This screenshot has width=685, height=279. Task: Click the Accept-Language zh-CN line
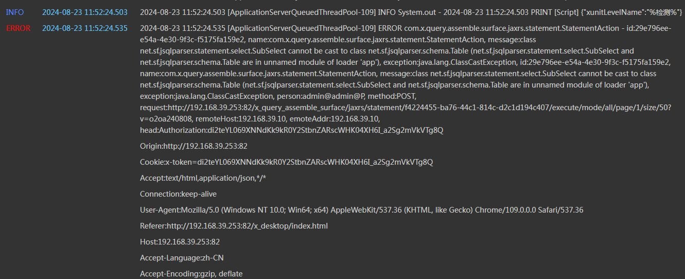pyautogui.click(x=182, y=258)
